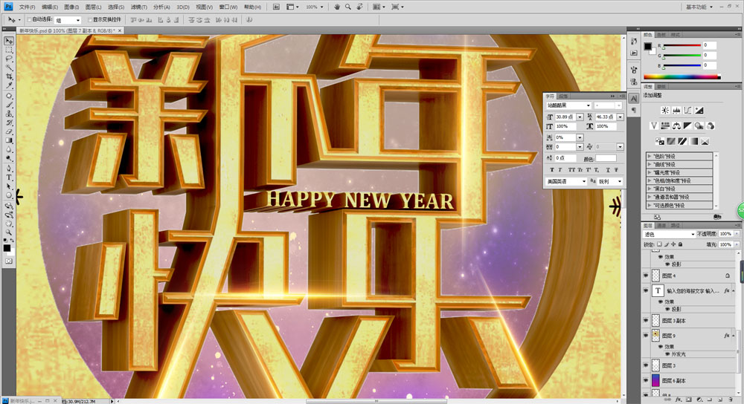744x404 pixels.
Task: Click the lock all padlock button
Action: (681, 244)
